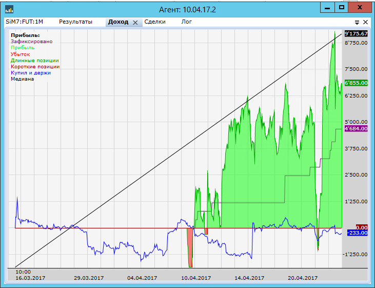Click the 29.03.2017 date label
This screenshot has height=288, width=375.
tap(89, 278)
